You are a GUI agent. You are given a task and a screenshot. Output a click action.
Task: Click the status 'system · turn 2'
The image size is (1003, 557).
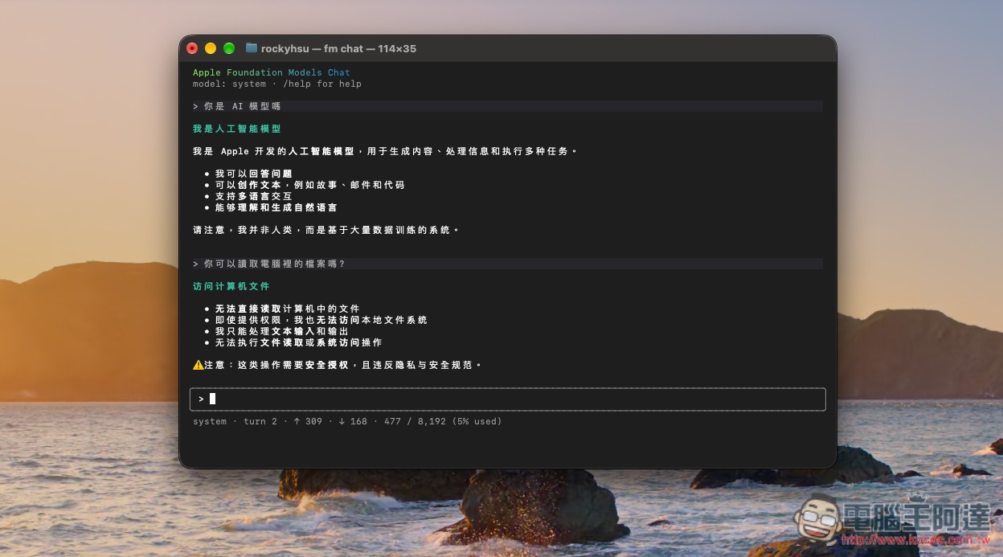[x=235, y=421]
